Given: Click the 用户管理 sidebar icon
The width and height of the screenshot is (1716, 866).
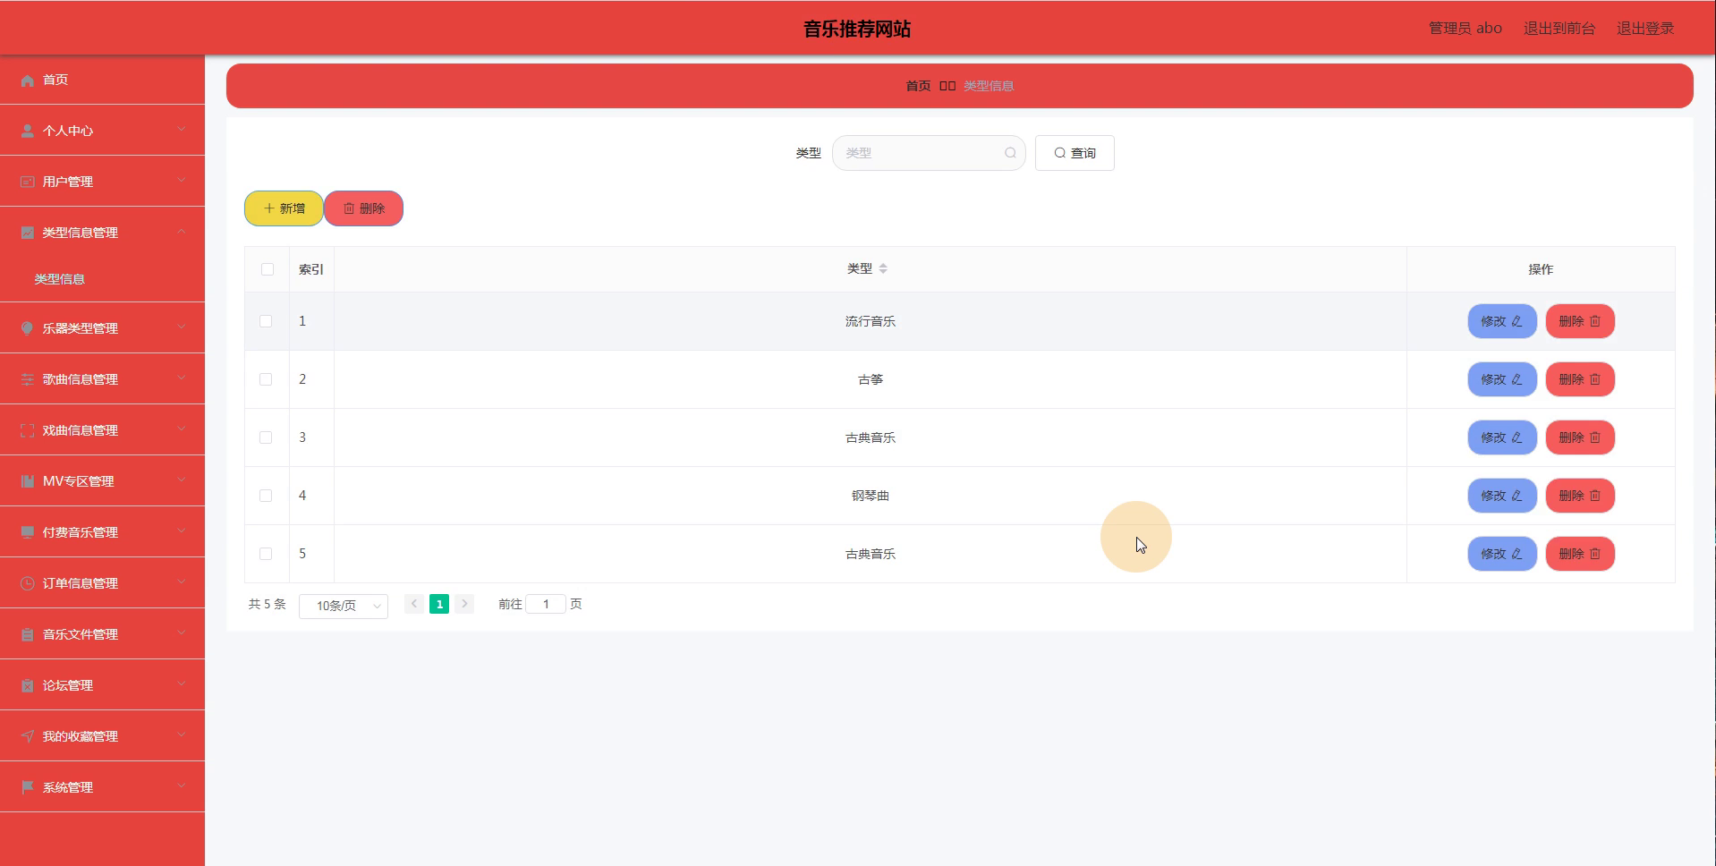Looking at the screenshot, I should tap(28, 182).
